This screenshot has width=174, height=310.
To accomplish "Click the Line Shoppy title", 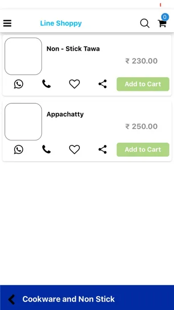I will click(61, 23).
